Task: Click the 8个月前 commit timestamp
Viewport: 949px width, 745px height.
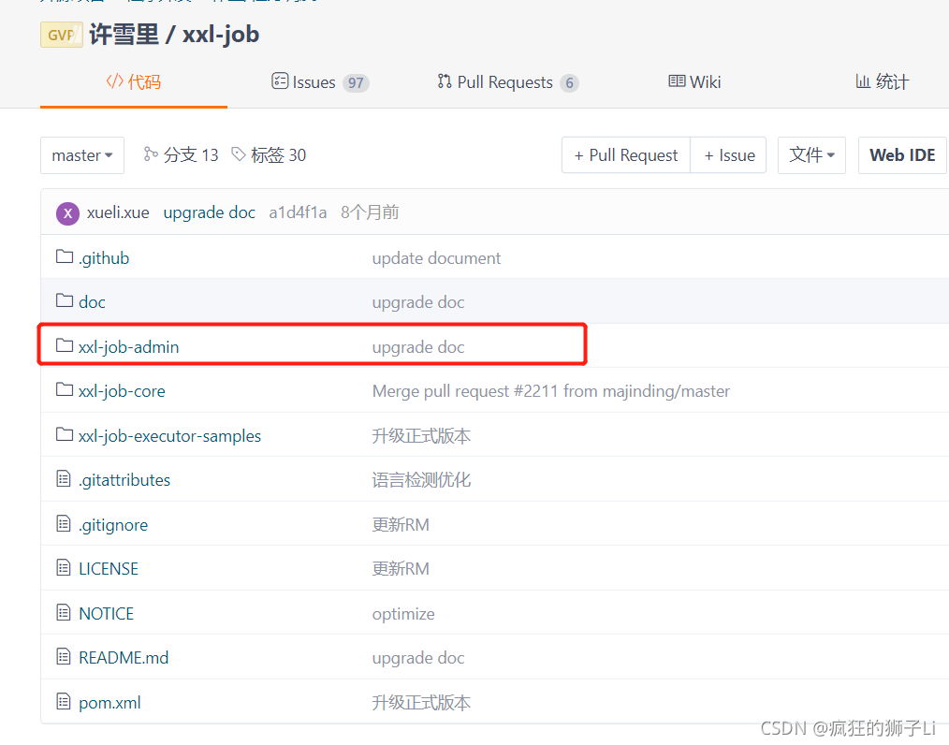Action: [370, 212]
